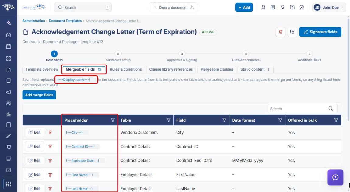Open the bar chart reports icon in sidebar
This screenshot has height=192, width=350.
(x=9, y=114)
